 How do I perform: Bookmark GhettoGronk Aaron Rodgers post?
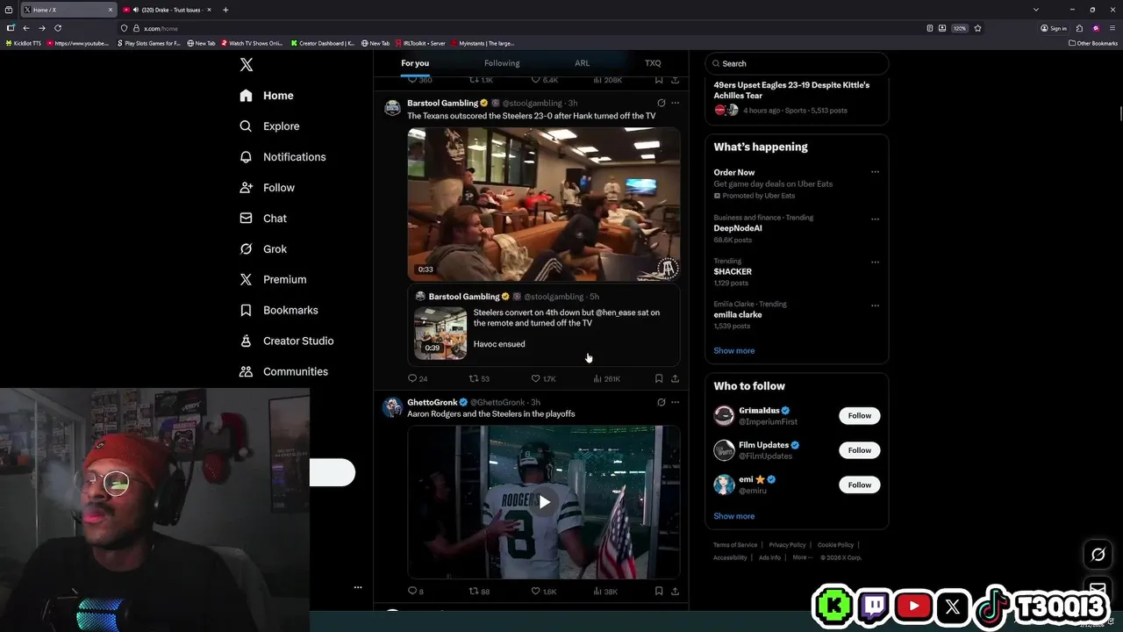[x=659, y=592]
